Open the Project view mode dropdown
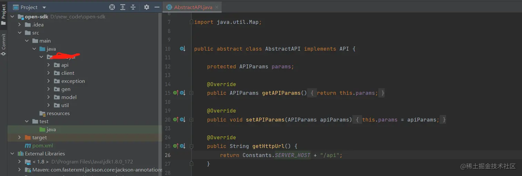 [x=44, y=7]
